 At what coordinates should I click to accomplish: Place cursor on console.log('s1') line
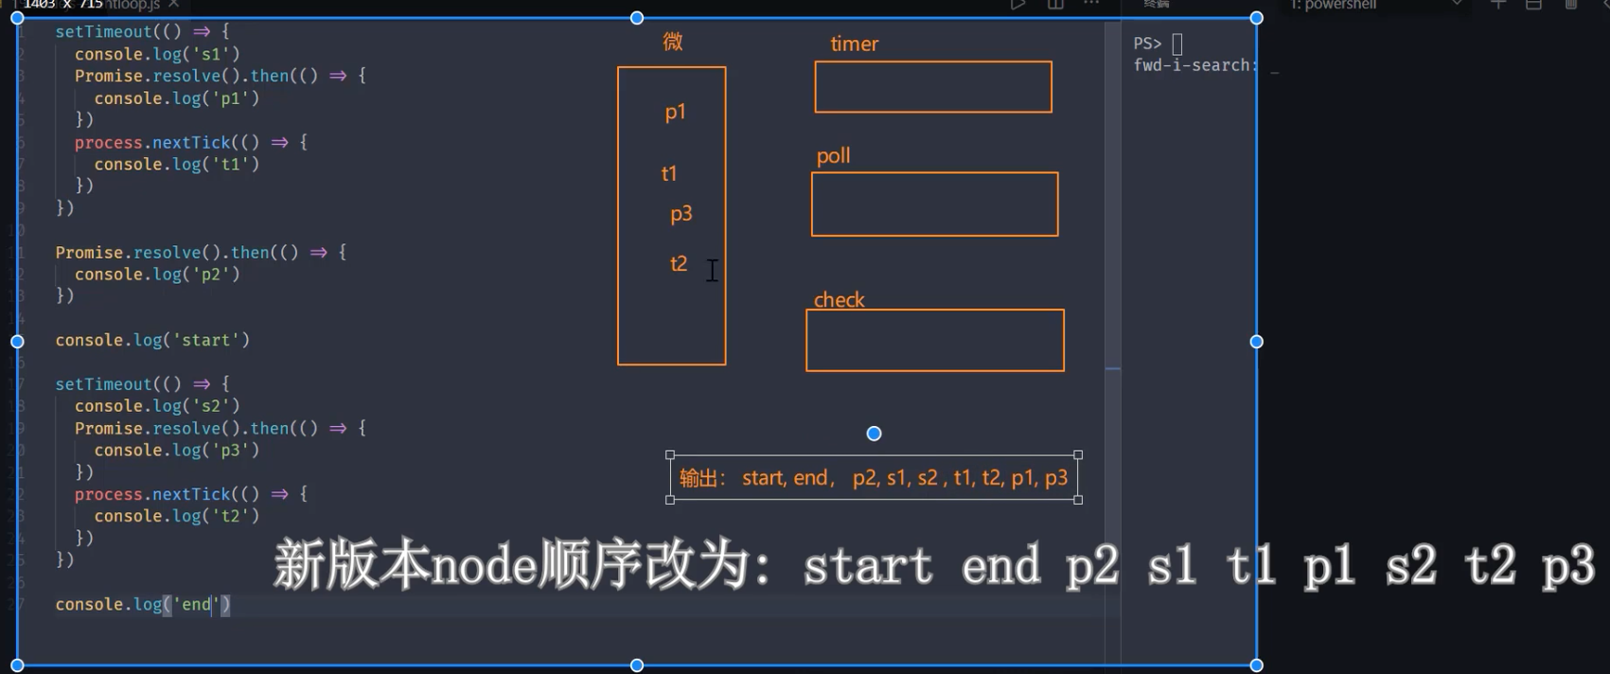157,54
